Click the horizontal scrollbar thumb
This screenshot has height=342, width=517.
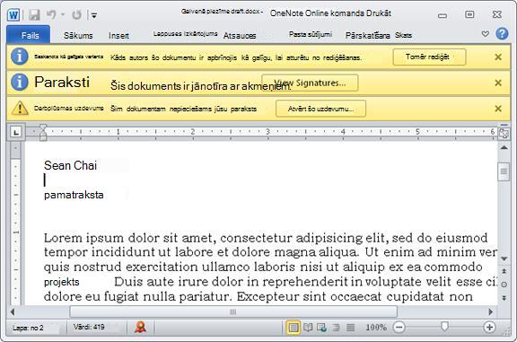(233, 311)
